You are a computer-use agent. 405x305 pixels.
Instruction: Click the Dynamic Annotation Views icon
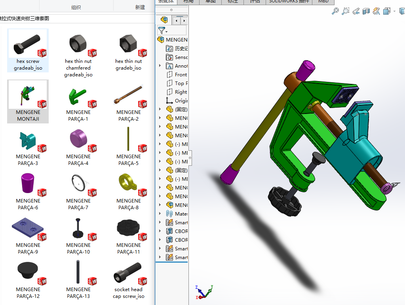click(x=376, y=11)
